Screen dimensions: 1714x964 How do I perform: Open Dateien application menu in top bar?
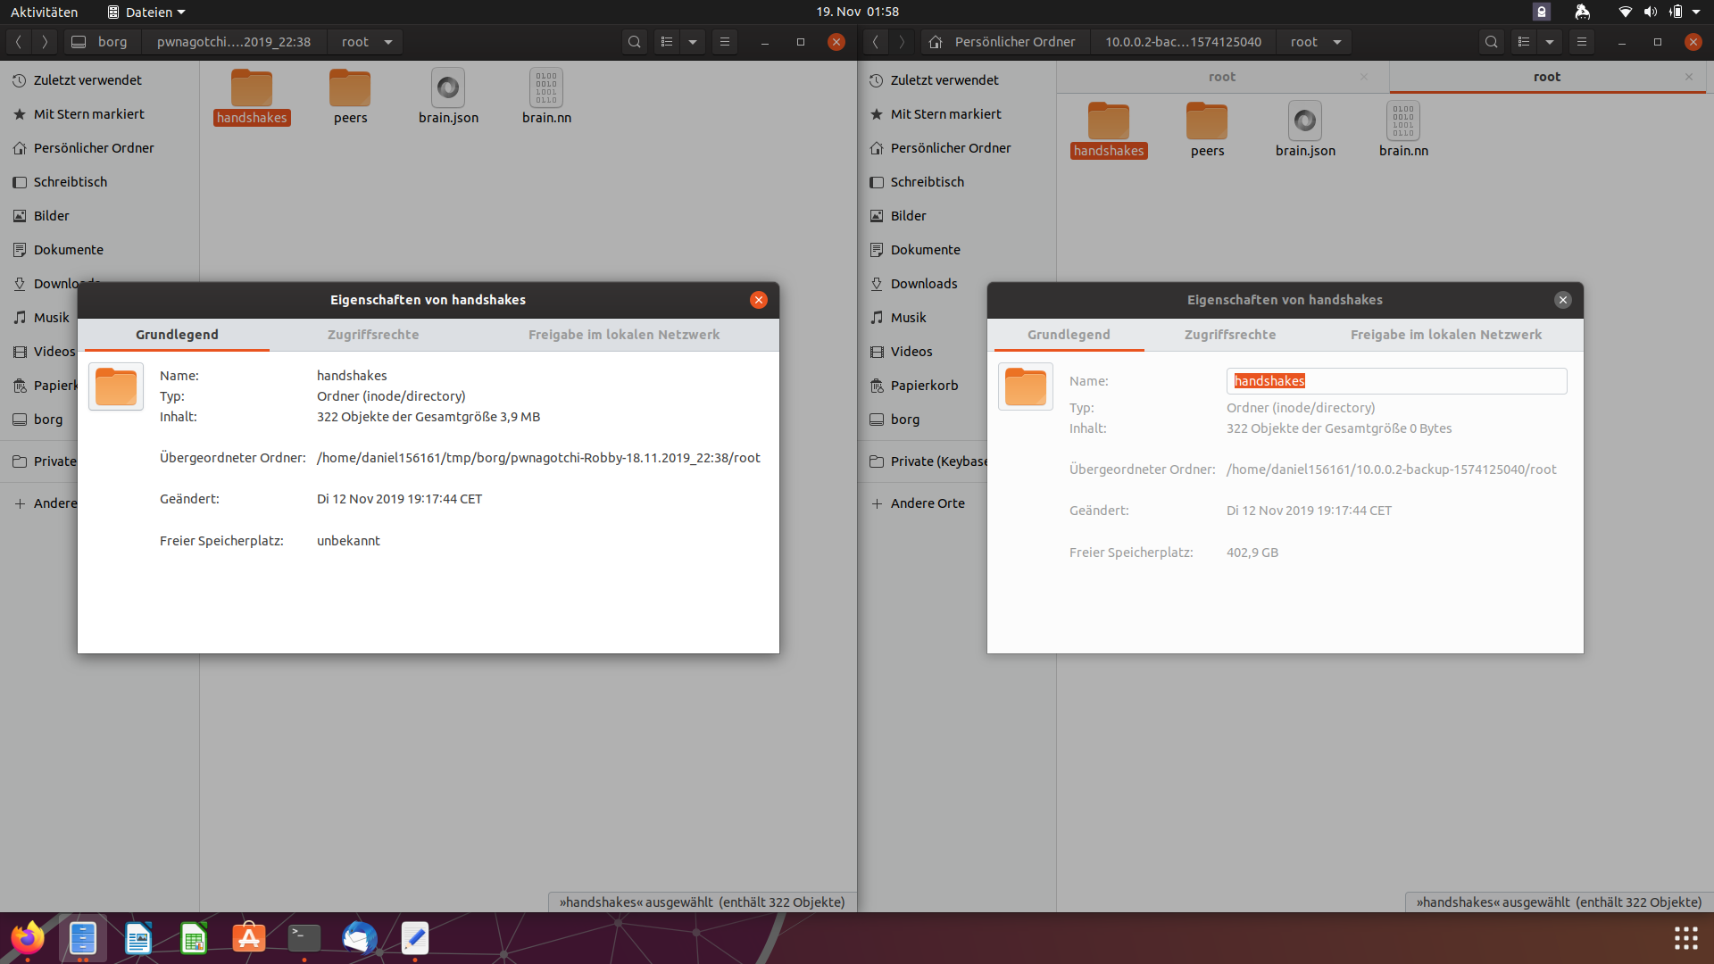146,12
